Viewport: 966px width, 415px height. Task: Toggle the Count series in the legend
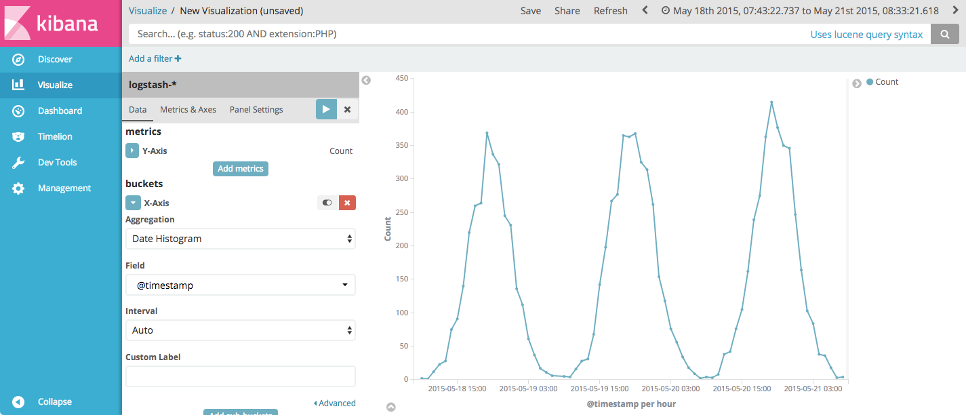point(886,81)
